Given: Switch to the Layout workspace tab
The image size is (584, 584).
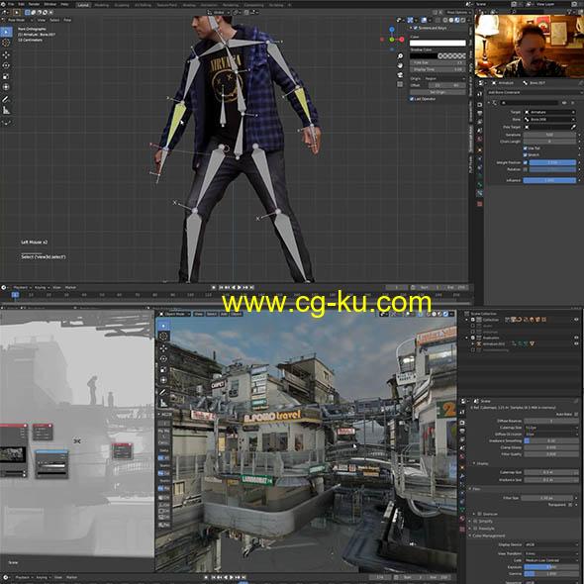Looking at the screenshot, I should pyautogui.click(x=83, y=5).
